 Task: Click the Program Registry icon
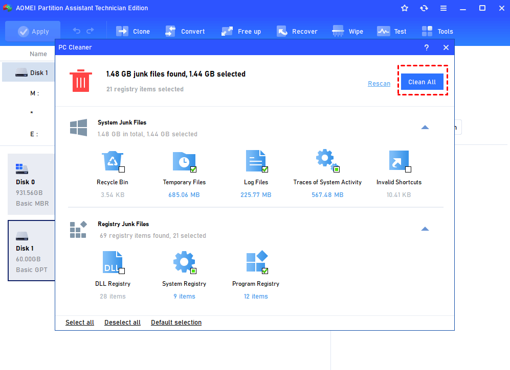[x=257, y=261]
